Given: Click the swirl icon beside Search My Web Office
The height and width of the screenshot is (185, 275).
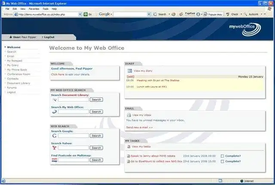Looking at the screenshot, I should (55, 112).
